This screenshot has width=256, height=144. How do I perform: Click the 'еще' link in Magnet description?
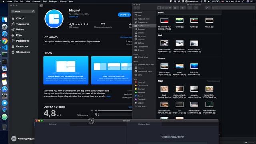point(108,96)
